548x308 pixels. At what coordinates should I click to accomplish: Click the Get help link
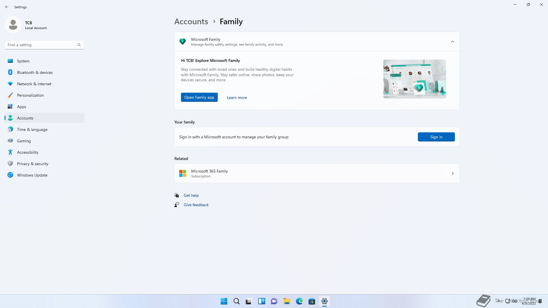191,195
